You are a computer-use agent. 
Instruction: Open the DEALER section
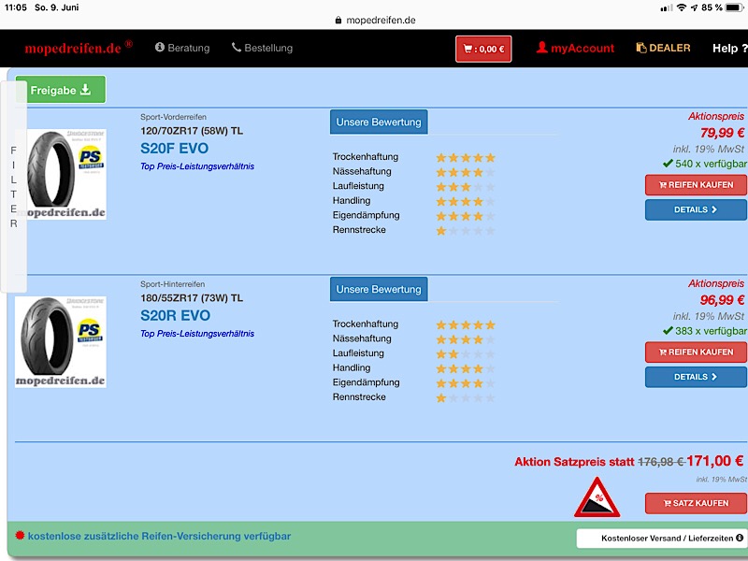point(663,48)
